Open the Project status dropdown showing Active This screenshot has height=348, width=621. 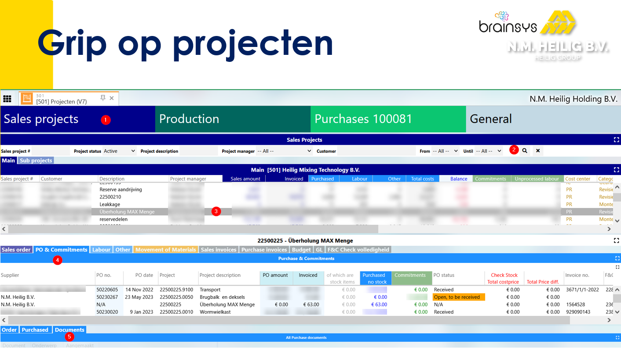(119, 150)
